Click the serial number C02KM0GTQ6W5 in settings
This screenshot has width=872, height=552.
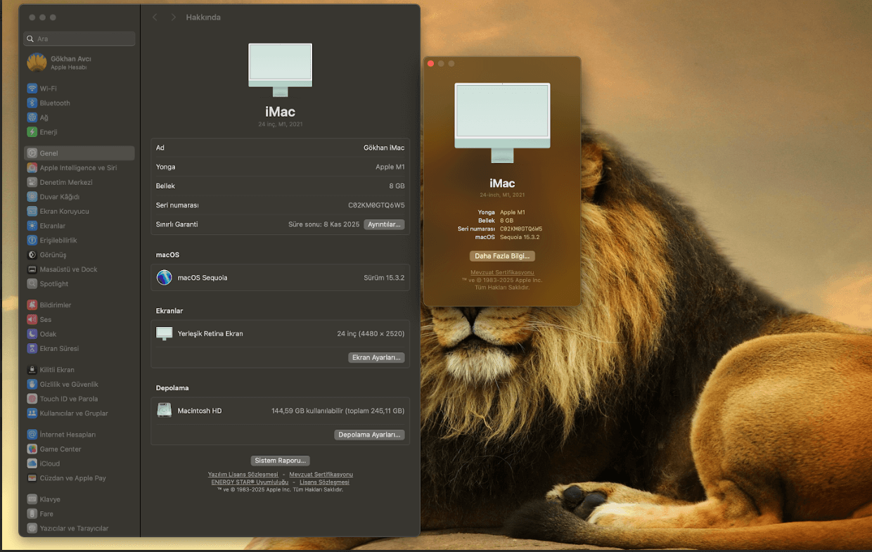[x=376, y=205]
